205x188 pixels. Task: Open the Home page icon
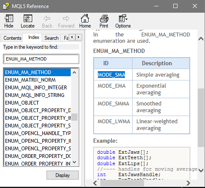(85, 21)
